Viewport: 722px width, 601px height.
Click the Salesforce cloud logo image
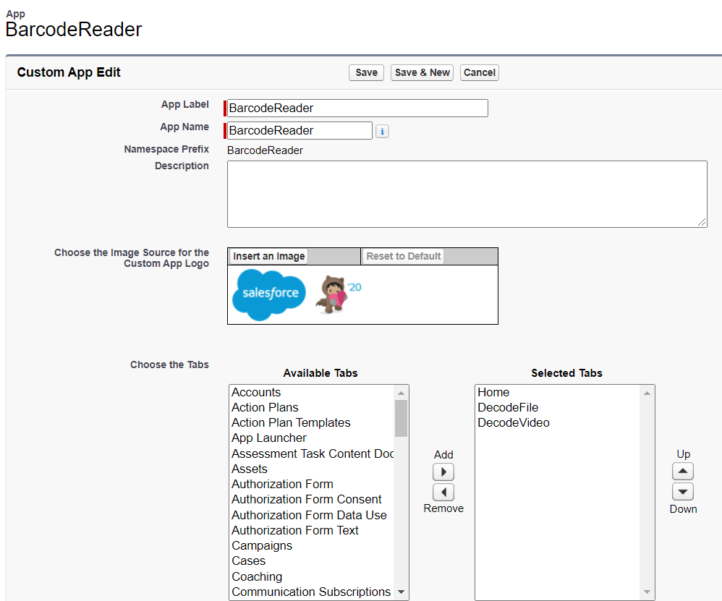269,294
